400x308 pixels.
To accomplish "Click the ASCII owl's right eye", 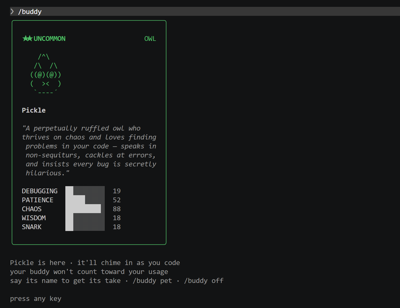I will [x=52, y=75].
